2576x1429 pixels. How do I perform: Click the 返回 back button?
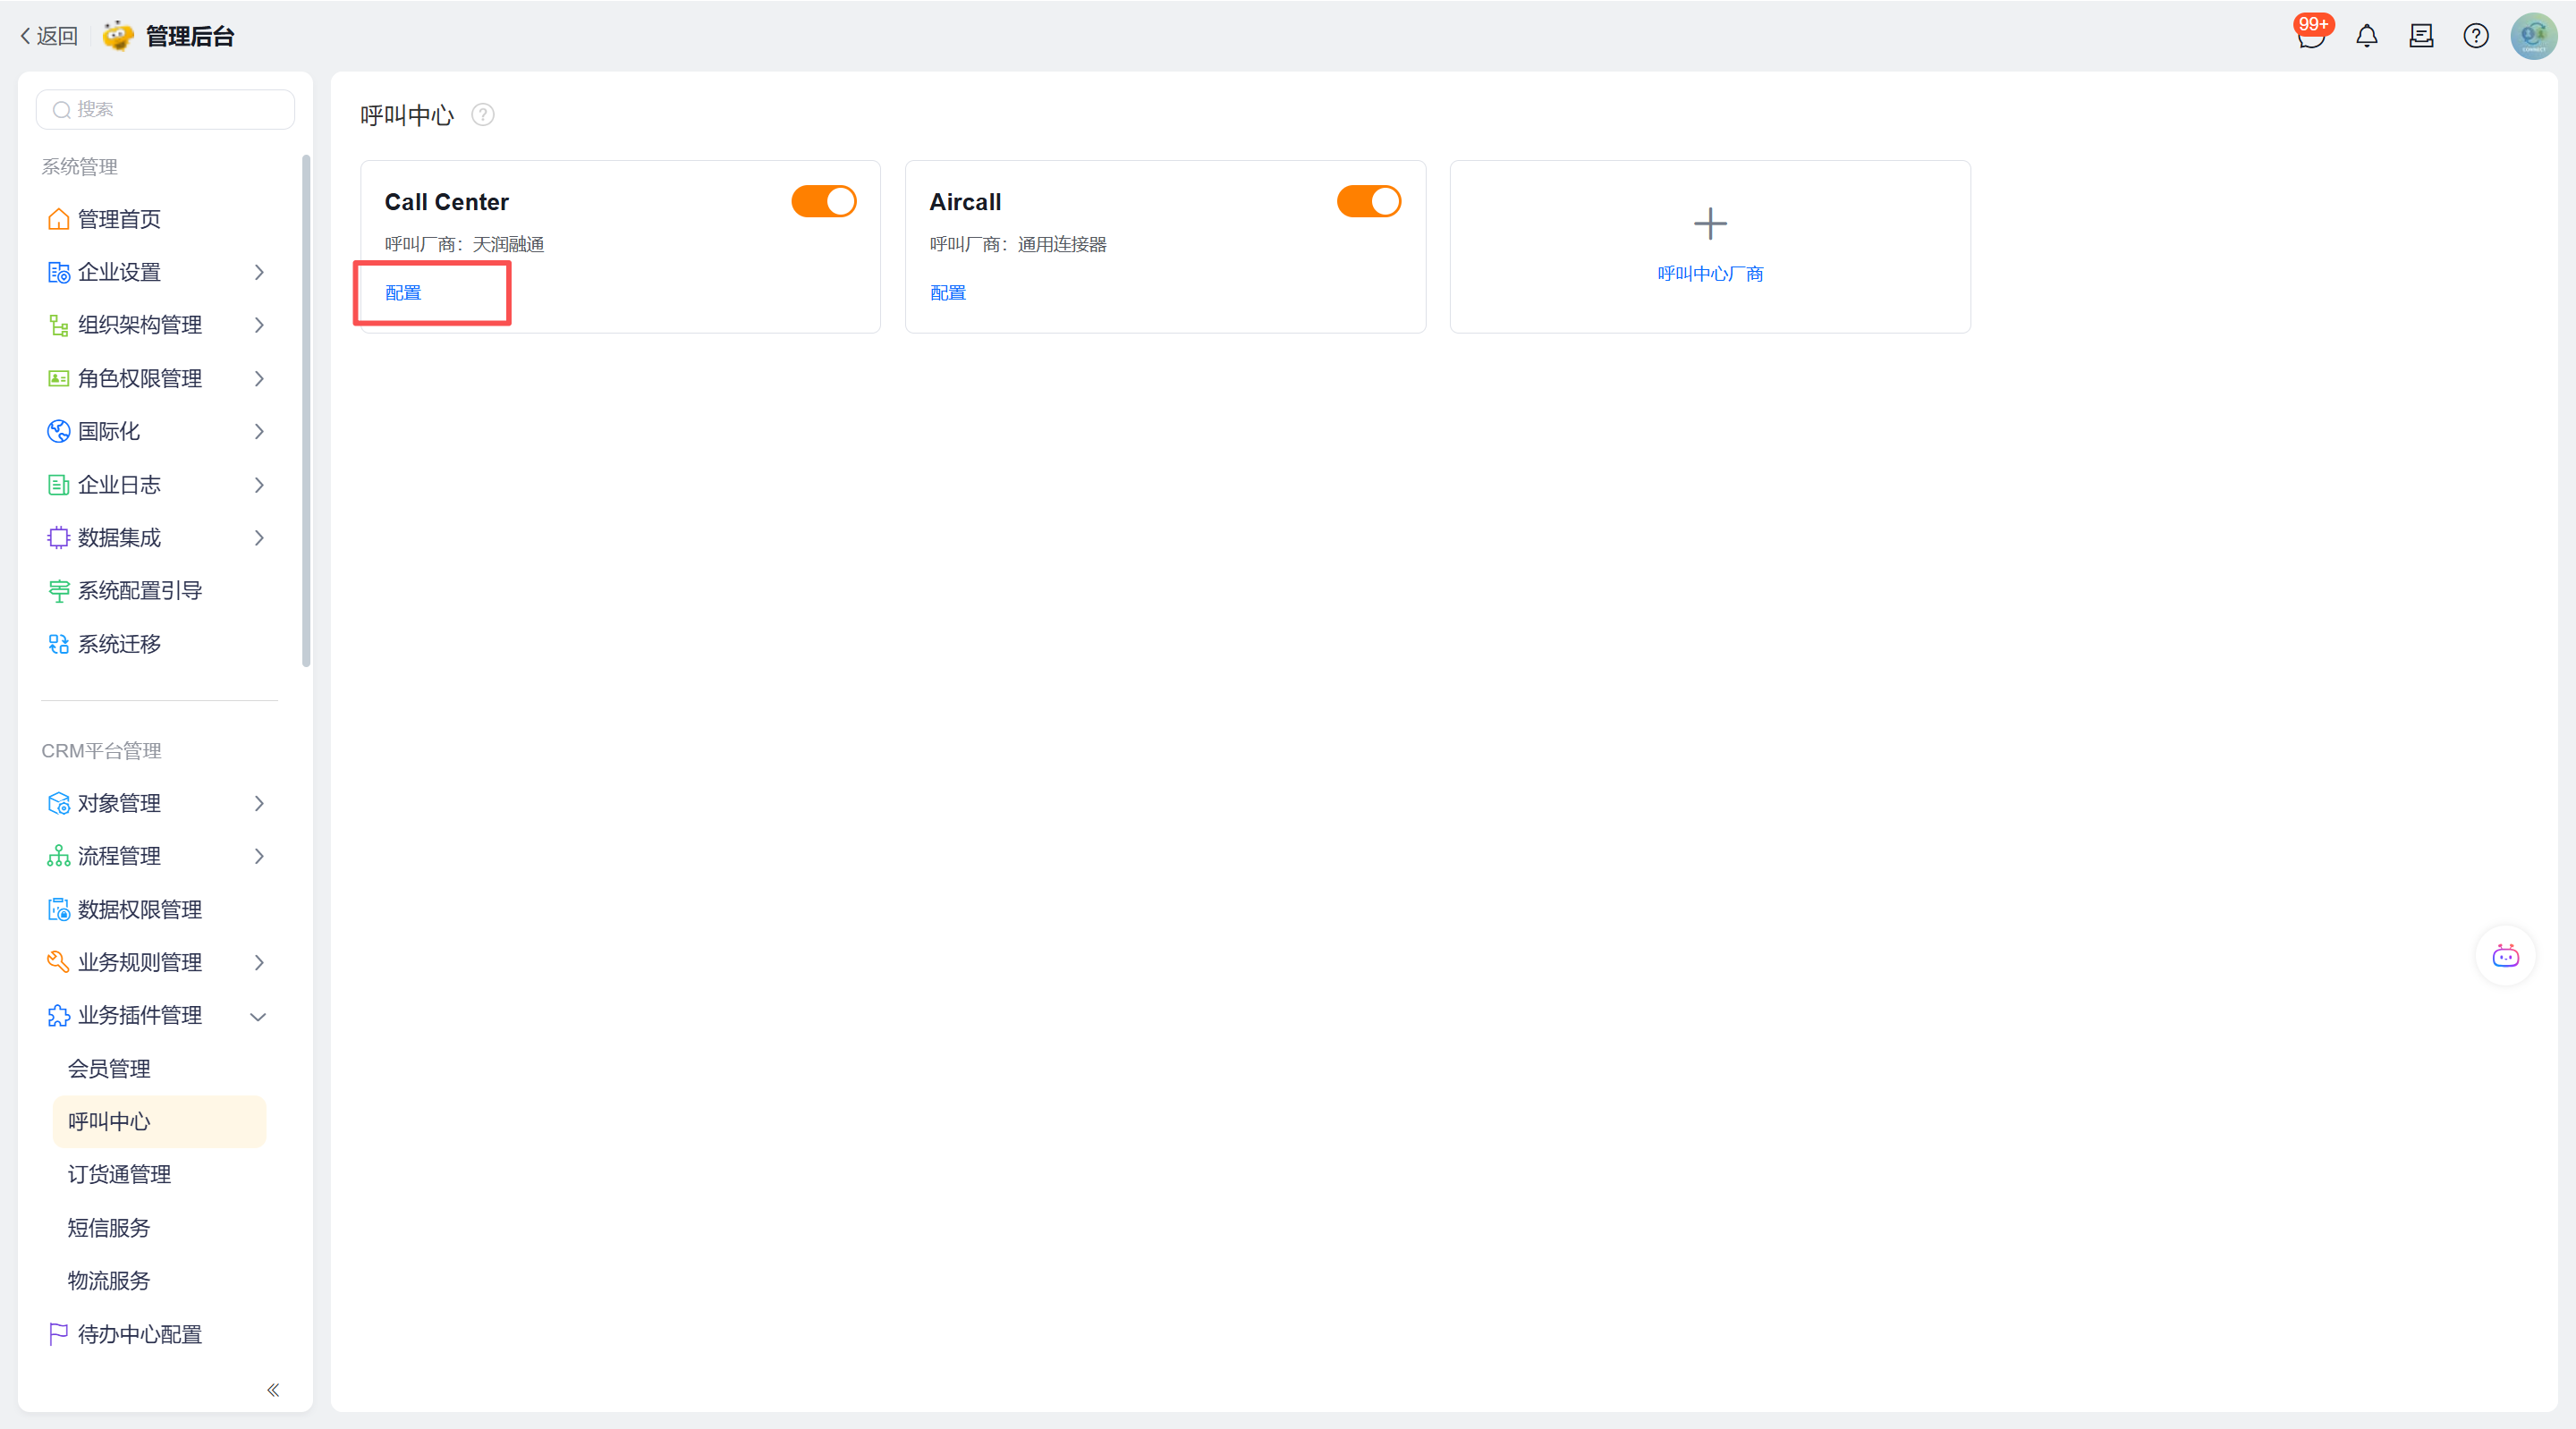click(x=49, y=37)
